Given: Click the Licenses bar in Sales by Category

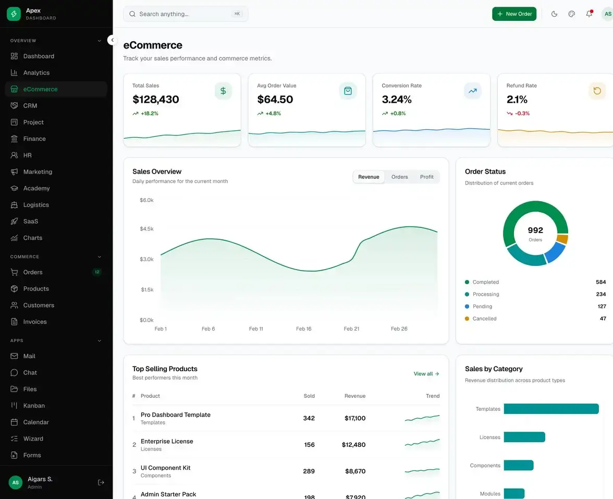Looking at the screenshot, I should pyautogui.click(x=524, y=437).
